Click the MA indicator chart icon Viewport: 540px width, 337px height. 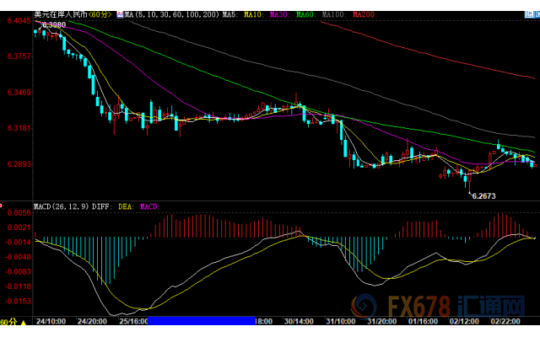(x=120, y=14)
